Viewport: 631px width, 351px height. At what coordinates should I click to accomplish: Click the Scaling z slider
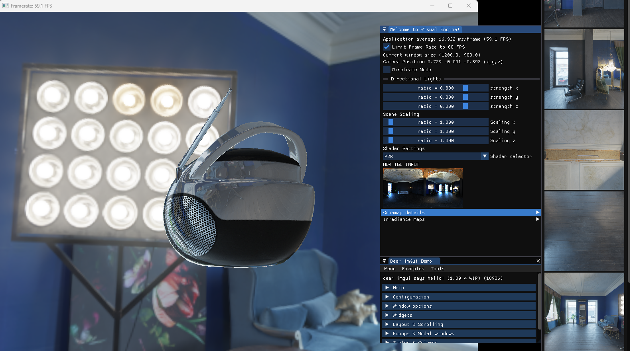coord(436,140)
